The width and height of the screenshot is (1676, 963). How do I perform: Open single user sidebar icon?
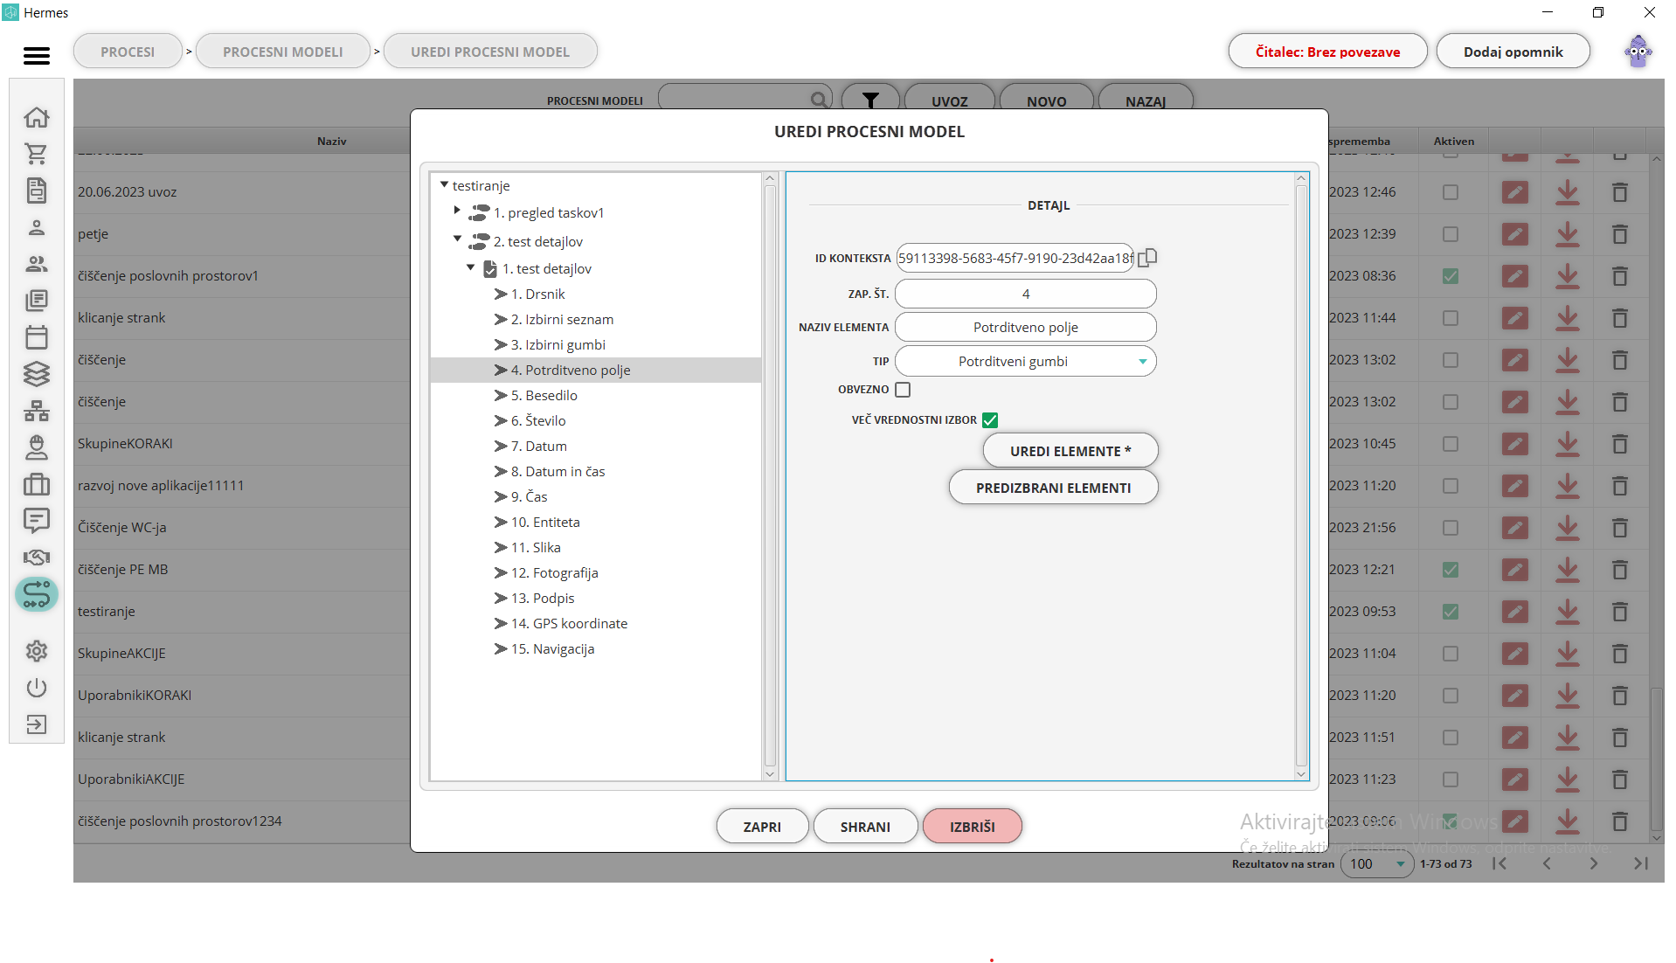click(37, 227)
